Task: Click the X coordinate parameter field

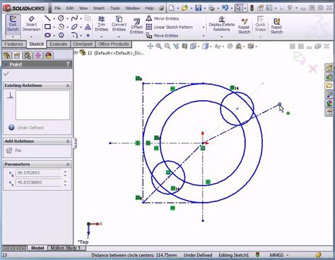Action: point(39,173)
